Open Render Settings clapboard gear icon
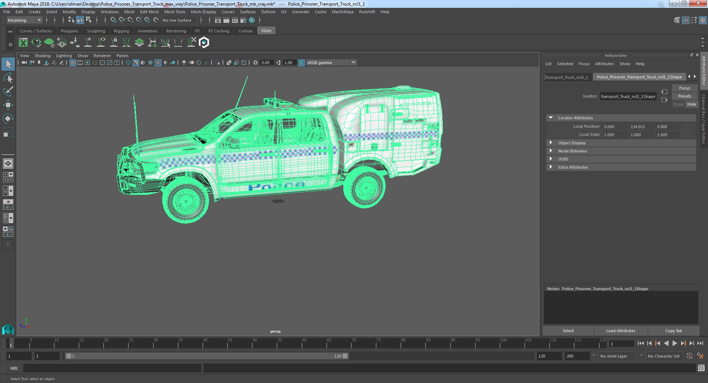Image resolution: width=708 pixels, height=383 pixels. pyautogui.click(x=243, y=20)
